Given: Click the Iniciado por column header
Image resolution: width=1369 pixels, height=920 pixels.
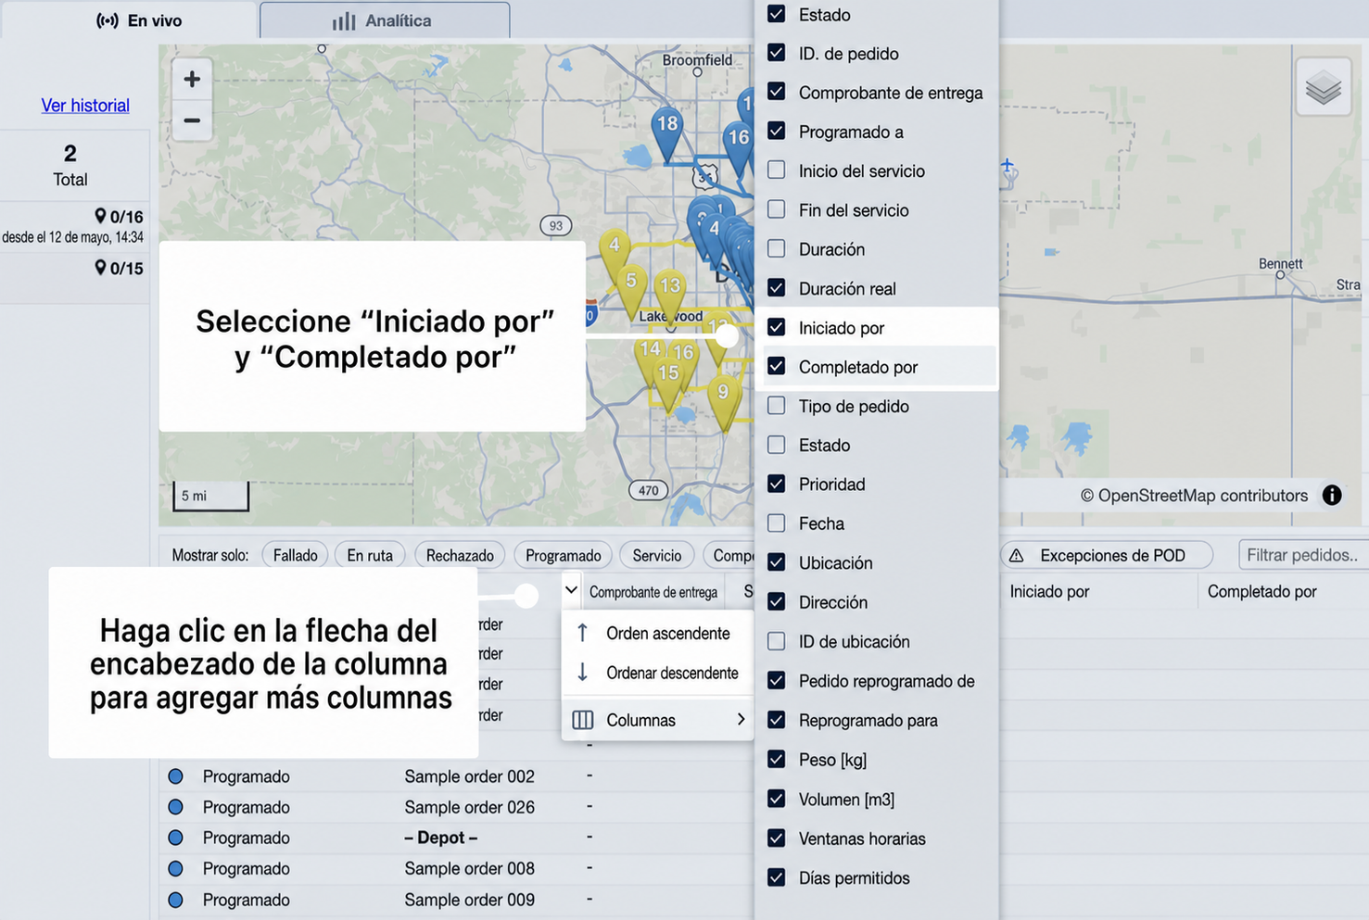Looking at the screenshot, I should pyautogui.click(x=1049, y=591).
